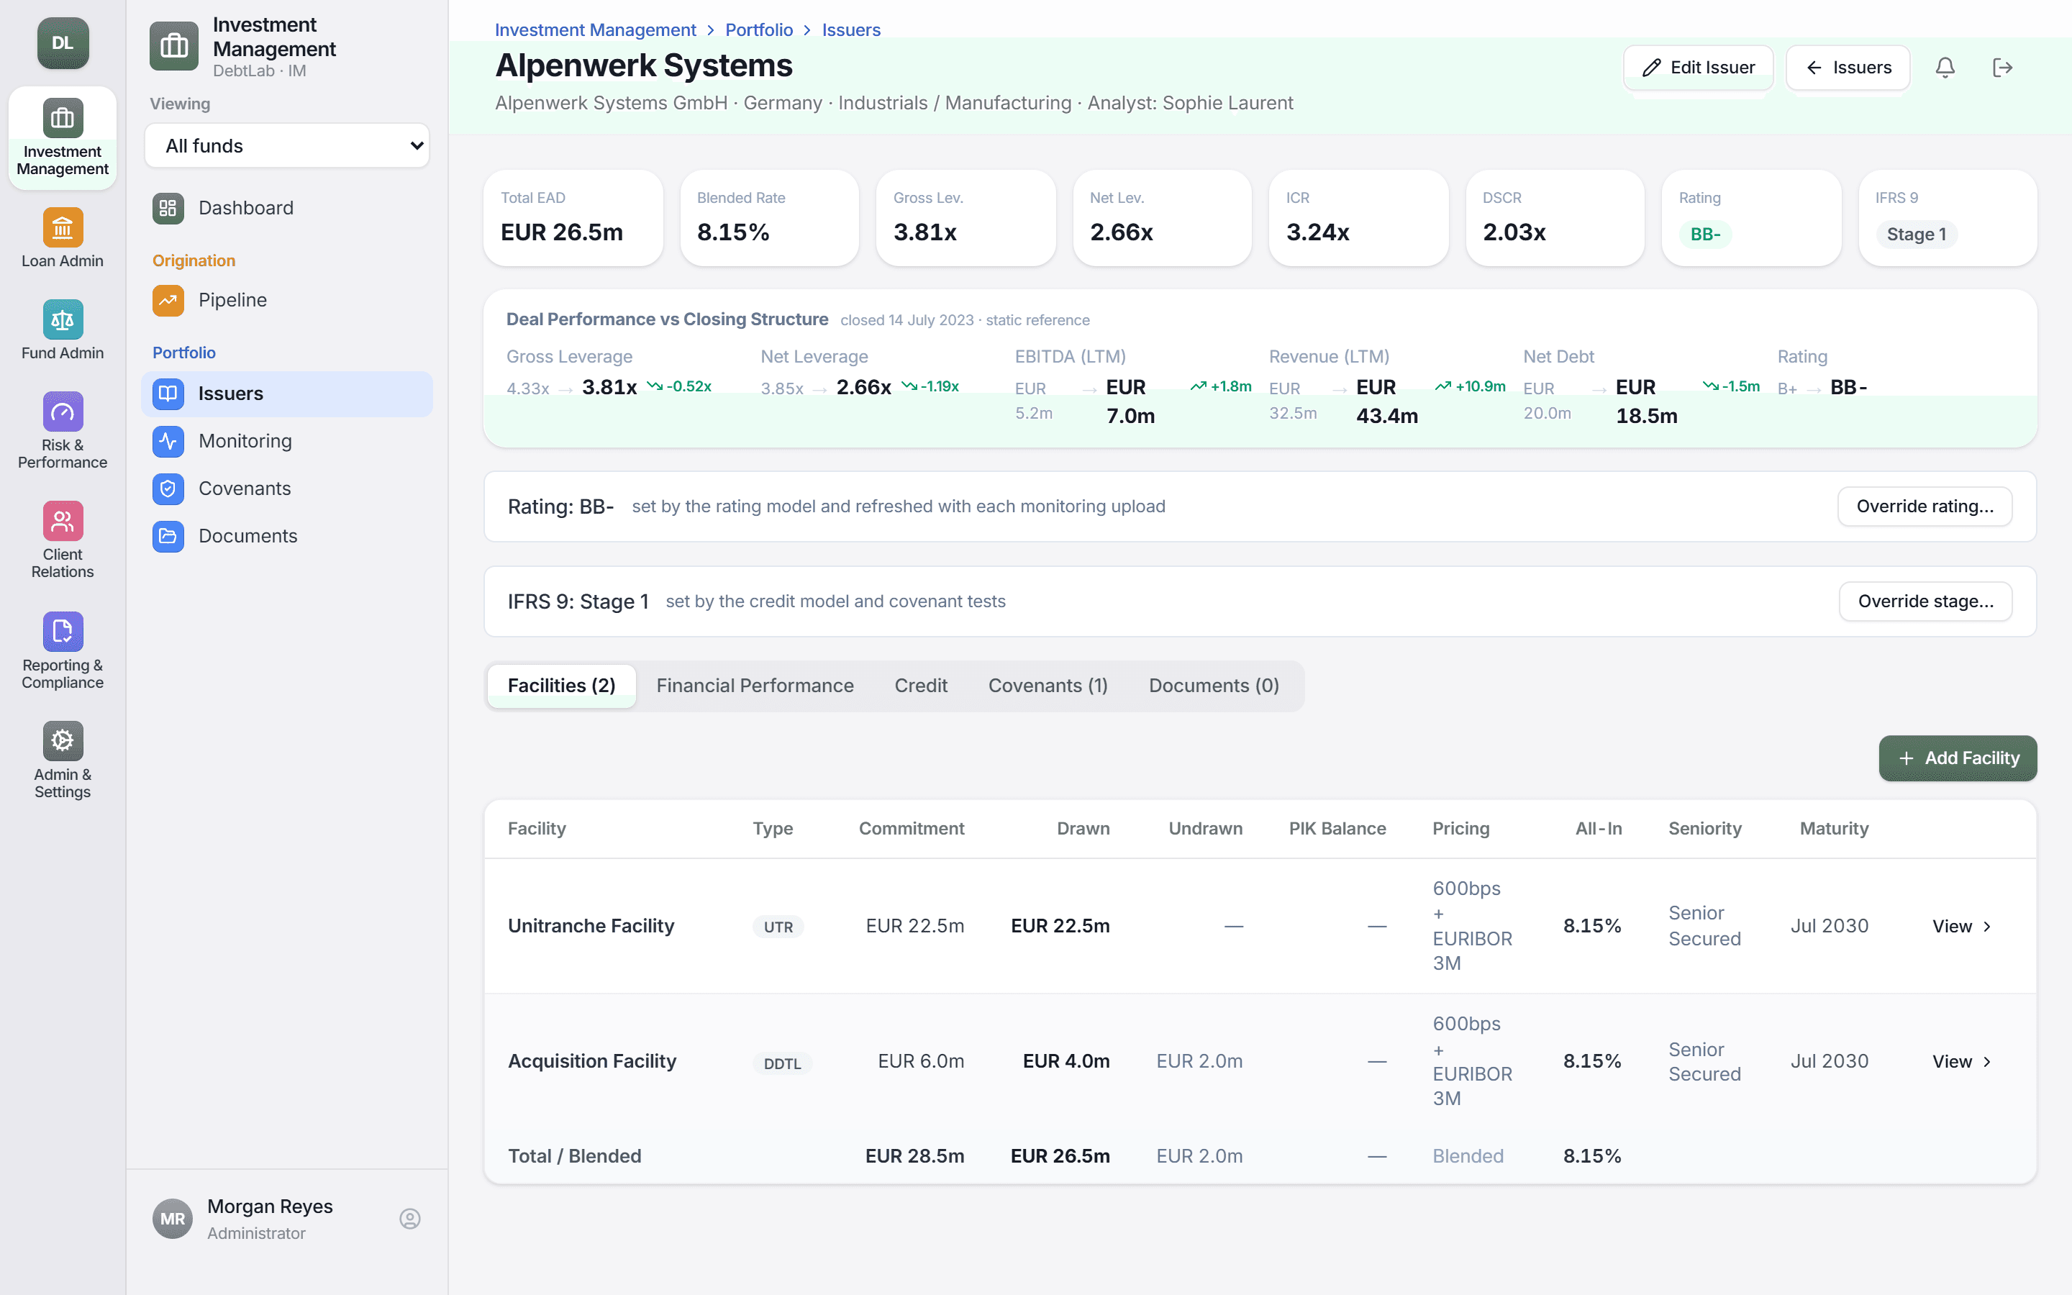2072x1295 pixels.
Task: Click the Stage 1 IFRS 9 badge
Action: 1916,235
